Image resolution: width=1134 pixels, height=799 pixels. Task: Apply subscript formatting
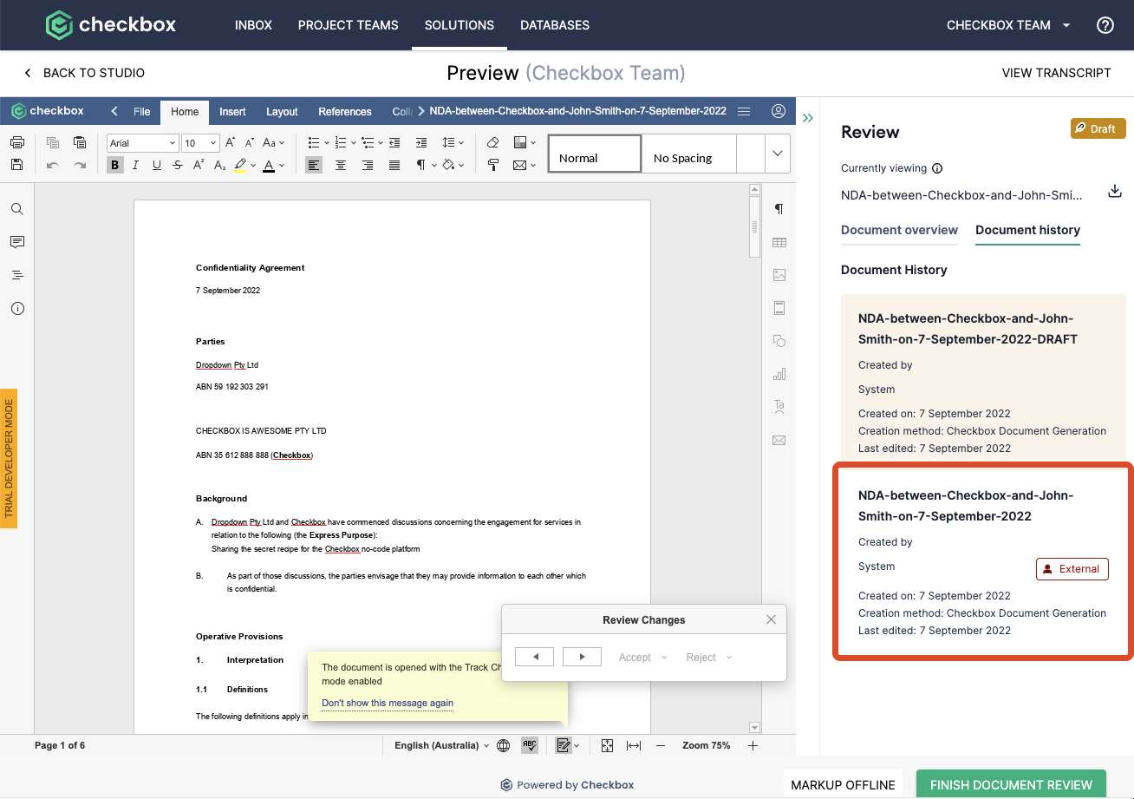pos(219,165)
